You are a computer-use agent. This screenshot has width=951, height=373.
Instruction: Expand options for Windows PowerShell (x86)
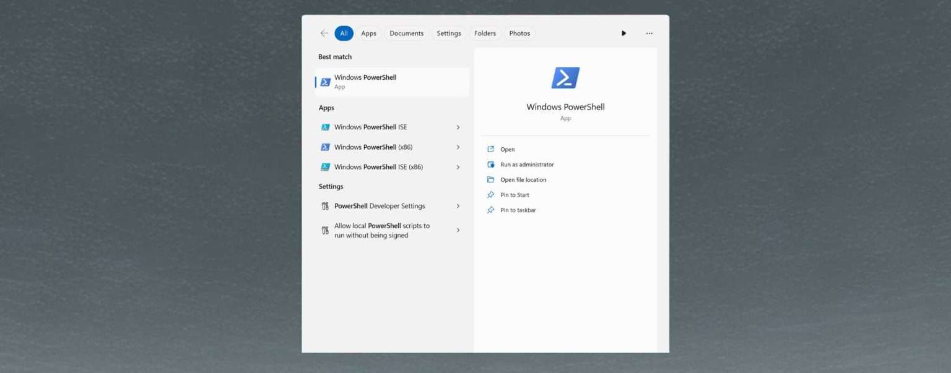click(x=458, y=147)
